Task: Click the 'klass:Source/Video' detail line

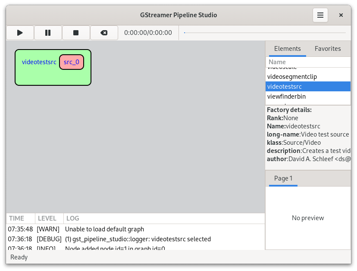Action: [x=294, y=143]
